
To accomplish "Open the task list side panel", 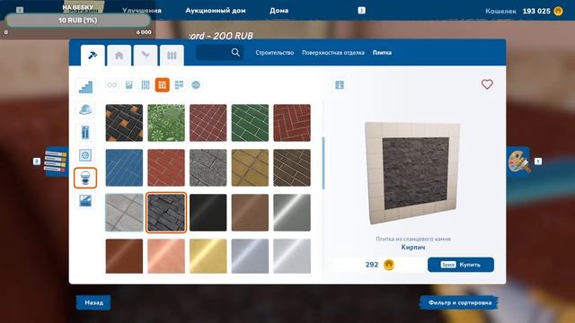I will (56, 161).
